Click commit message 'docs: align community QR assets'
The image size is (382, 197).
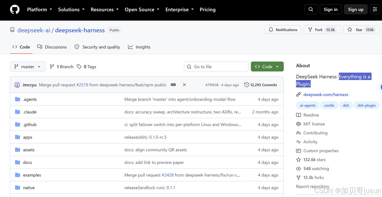(x=156, y=150)
